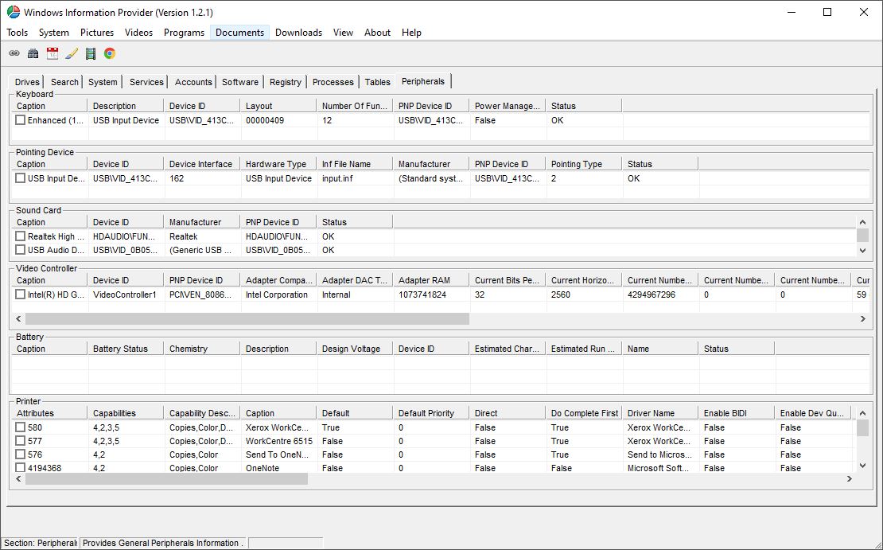Viewport: 883px width, 550px height.
Task: Open the Downloads menu
Action: click(298, 33)
